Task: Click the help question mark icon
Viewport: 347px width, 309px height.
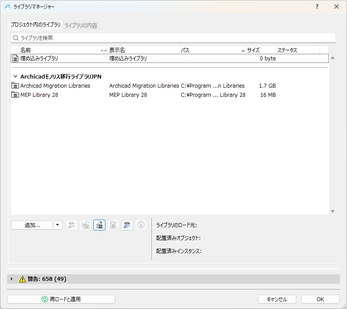Action: pos(317,7)
